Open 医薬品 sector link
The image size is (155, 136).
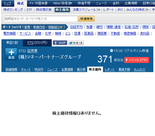(89, 34)
